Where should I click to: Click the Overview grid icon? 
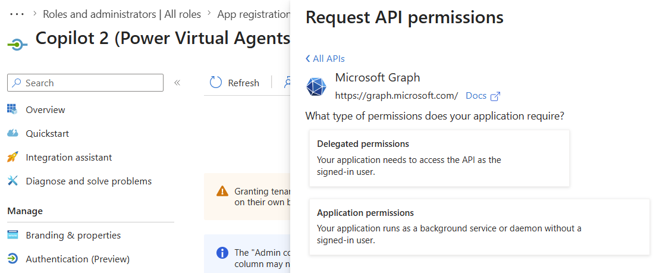coord(12,109)
